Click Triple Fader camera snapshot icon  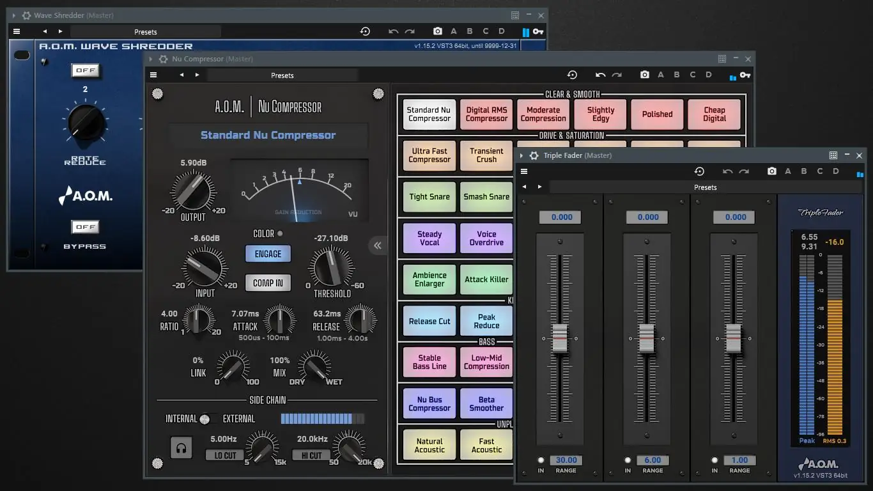[x=772, y=171]
